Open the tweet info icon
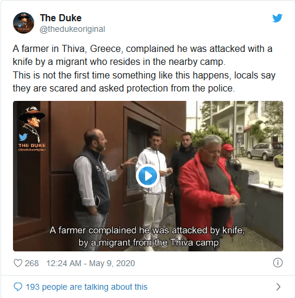 point(278,263)
